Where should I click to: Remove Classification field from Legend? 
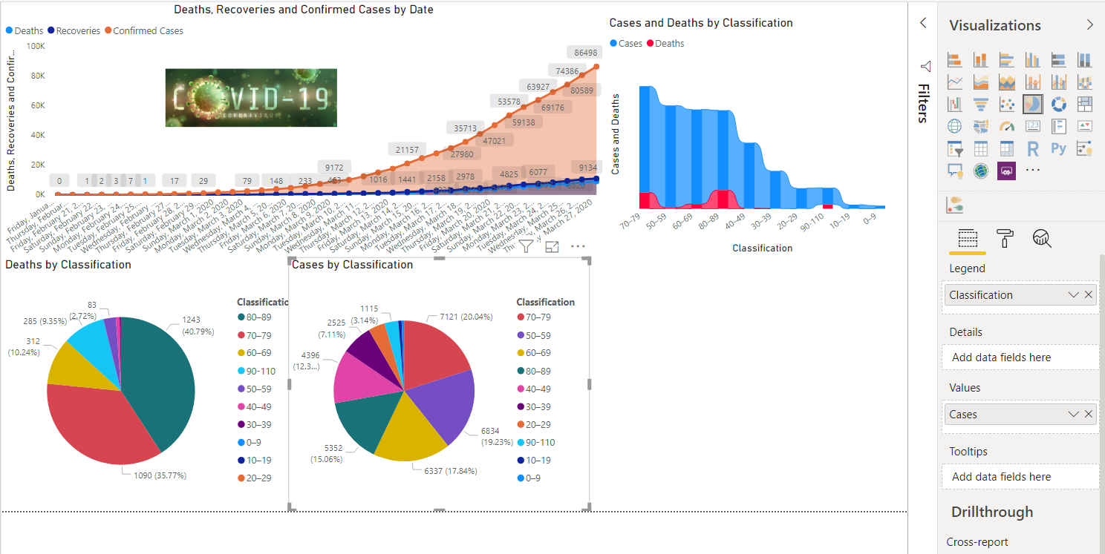1089,294
